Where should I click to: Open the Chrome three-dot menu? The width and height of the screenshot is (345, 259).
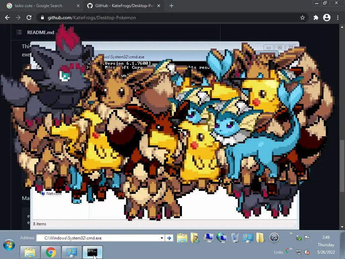(x=338, y=18)
